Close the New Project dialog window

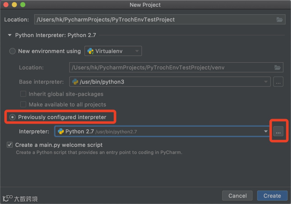(x=6, y=5)
